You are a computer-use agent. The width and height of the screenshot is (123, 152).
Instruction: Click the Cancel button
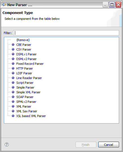coord(109,145)
